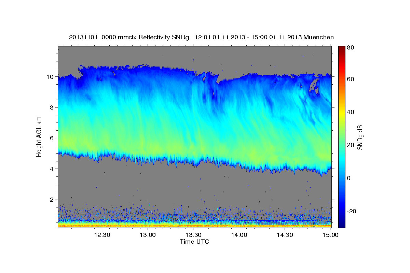Viewport: 410px width, 273px height.
Task: Select the 14:30 time tick label
Action: click(285, 235)
